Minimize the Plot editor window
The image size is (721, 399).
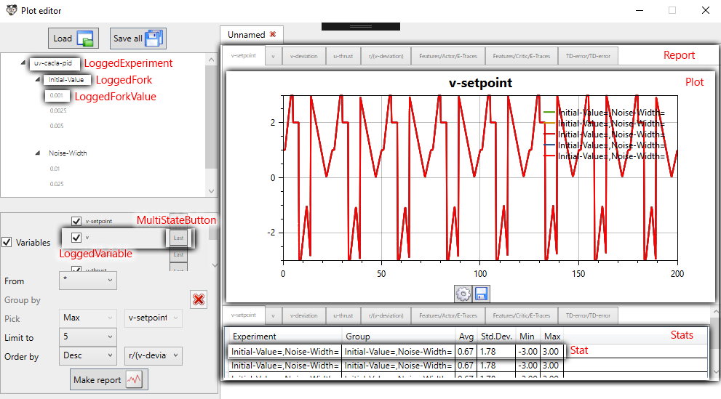(x=640, y=10)
